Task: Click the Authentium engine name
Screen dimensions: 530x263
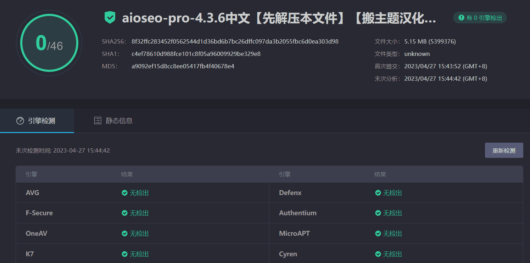Action: tap(298, 213)
